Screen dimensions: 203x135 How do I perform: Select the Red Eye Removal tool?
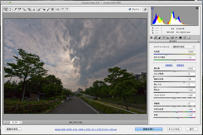tap(43, 9)
